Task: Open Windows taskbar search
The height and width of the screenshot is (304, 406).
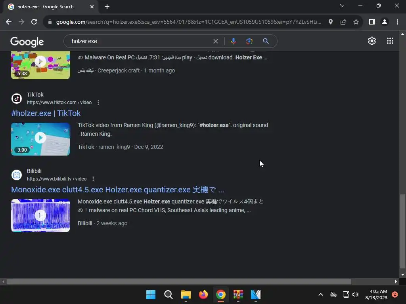Action: tap(168, 294)
